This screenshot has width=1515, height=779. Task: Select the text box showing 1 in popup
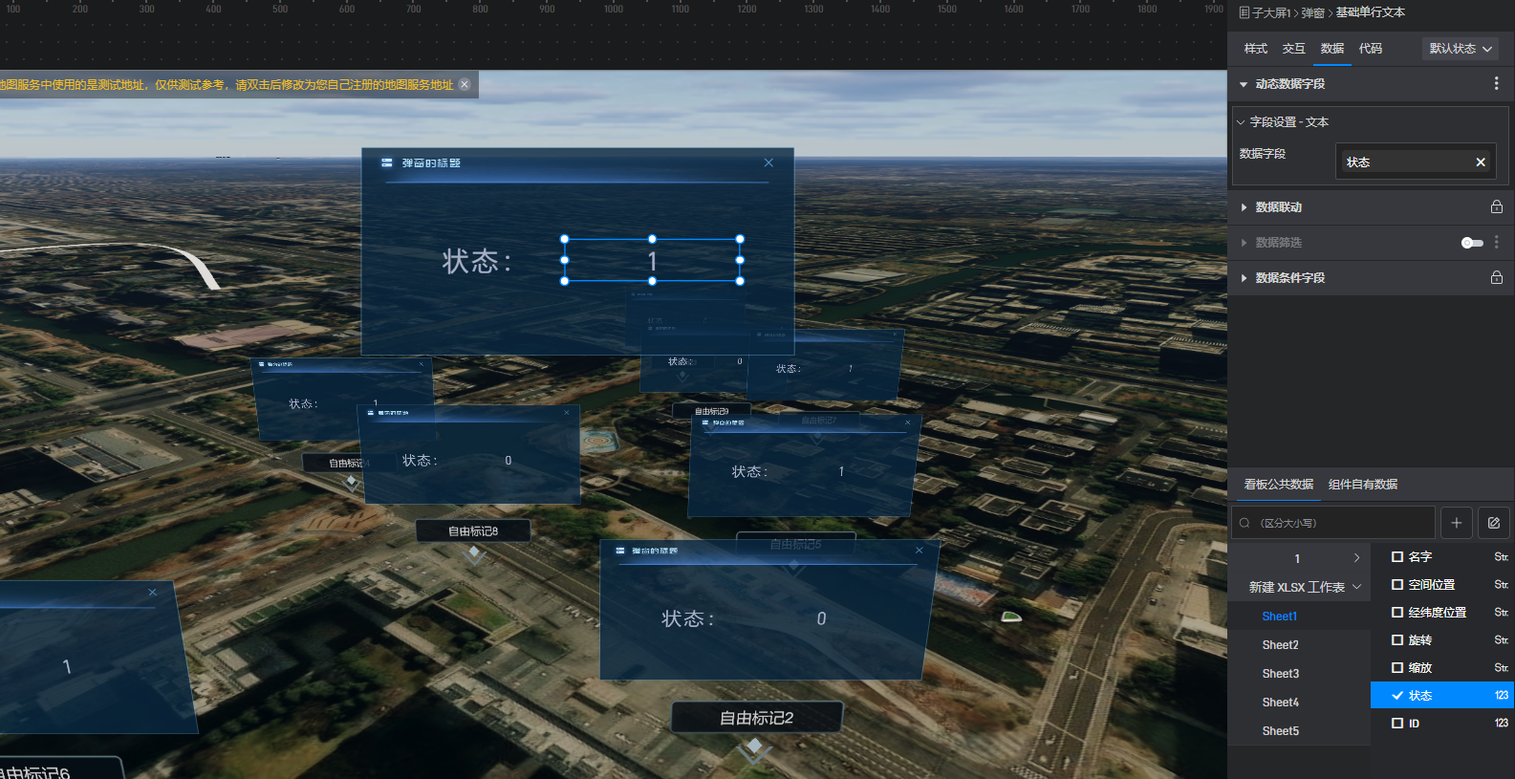tap(652, 260)
